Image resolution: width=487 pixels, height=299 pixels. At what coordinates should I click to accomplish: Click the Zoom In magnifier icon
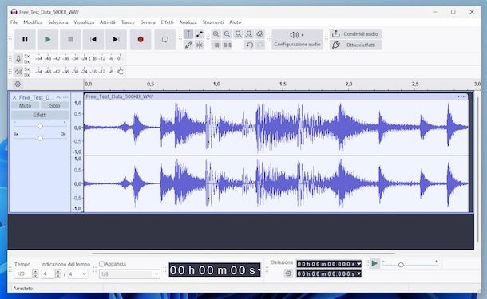point(216,34)
